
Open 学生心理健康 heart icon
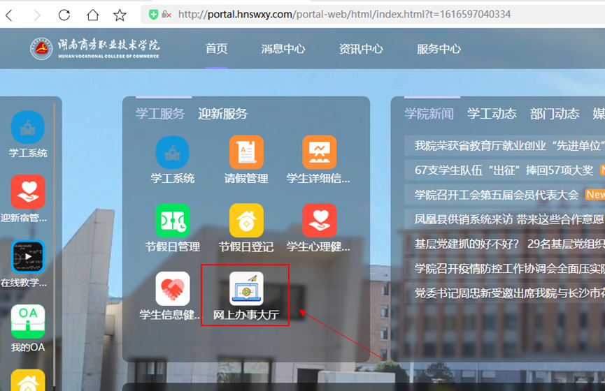(x=319, y=221)
